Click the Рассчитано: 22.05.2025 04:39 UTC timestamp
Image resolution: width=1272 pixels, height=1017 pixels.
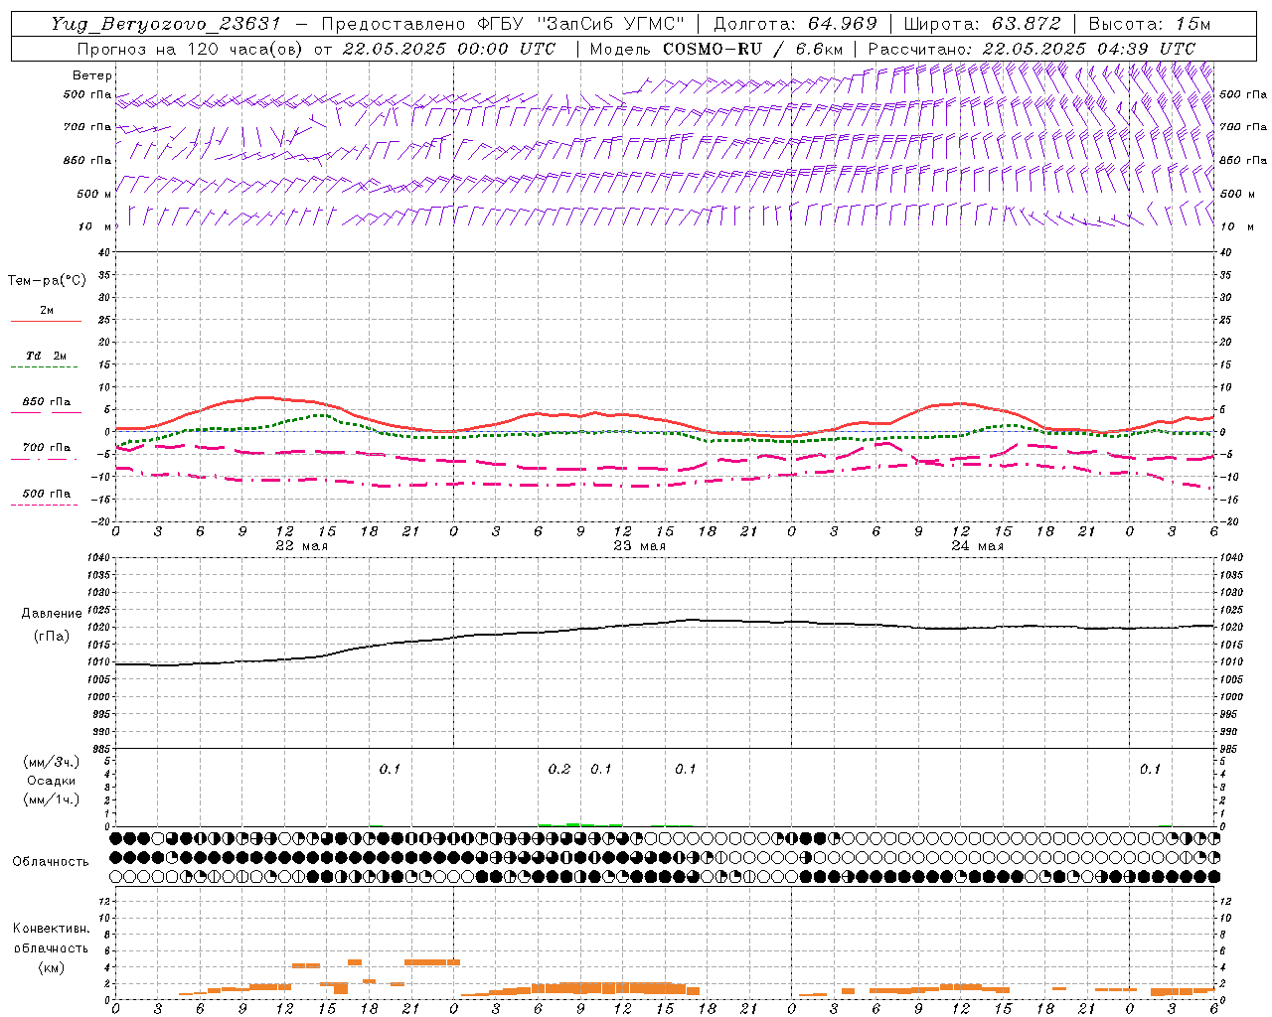1032,49
